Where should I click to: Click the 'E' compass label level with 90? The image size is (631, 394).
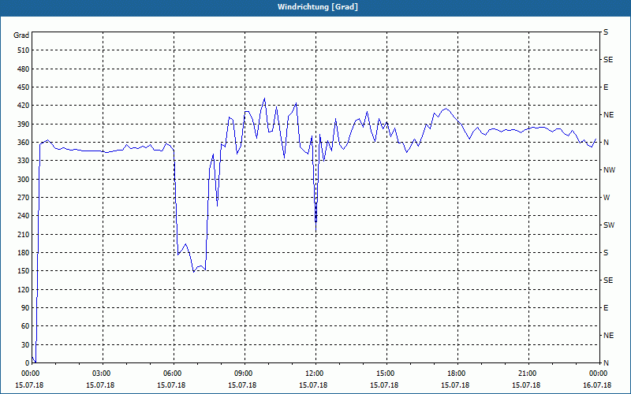tap(606, 308)
